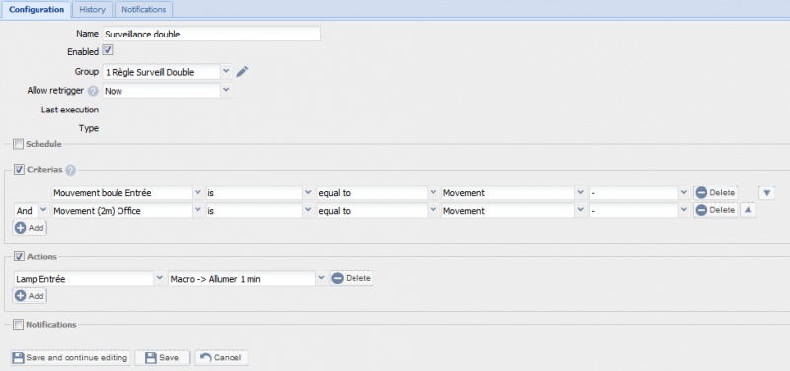Enable the Schedule section checkbox

point(18,144)
